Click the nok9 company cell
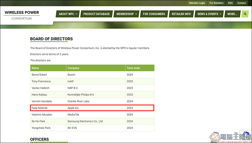 coord(96,81)
